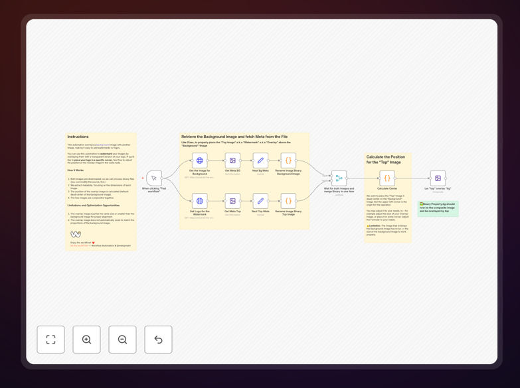Click the 'Limitations and Optimization Opportunities' heading
The width and height of the screenshot is (520, 388).
pos(94,206)
